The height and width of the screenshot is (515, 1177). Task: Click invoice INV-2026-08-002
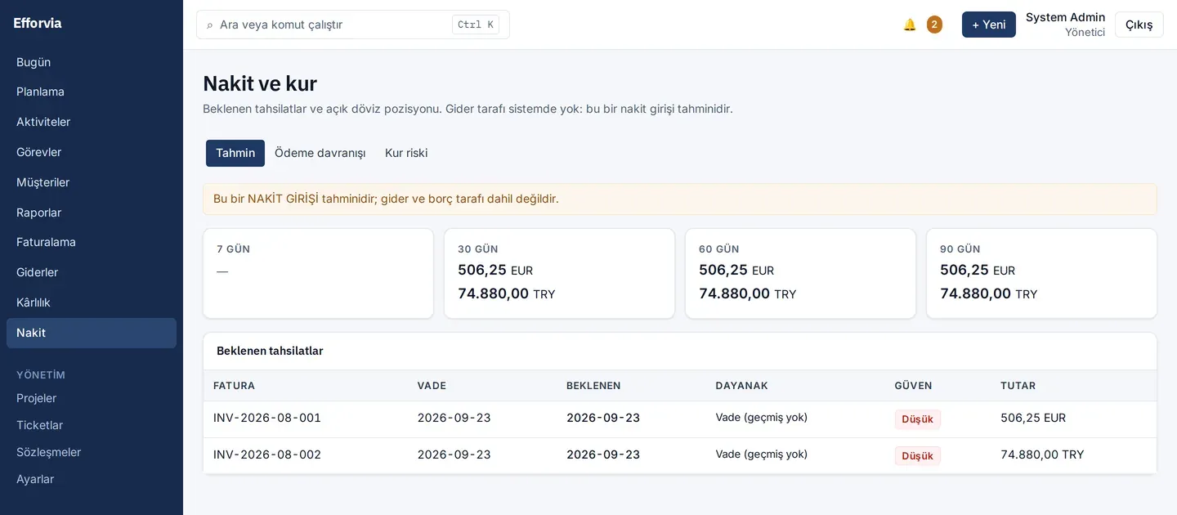pyautogui.click(x=267, y=455)
